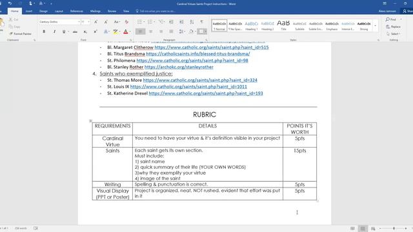Undo the last action
Screen dimensions: 413x232
pos(10,4)
